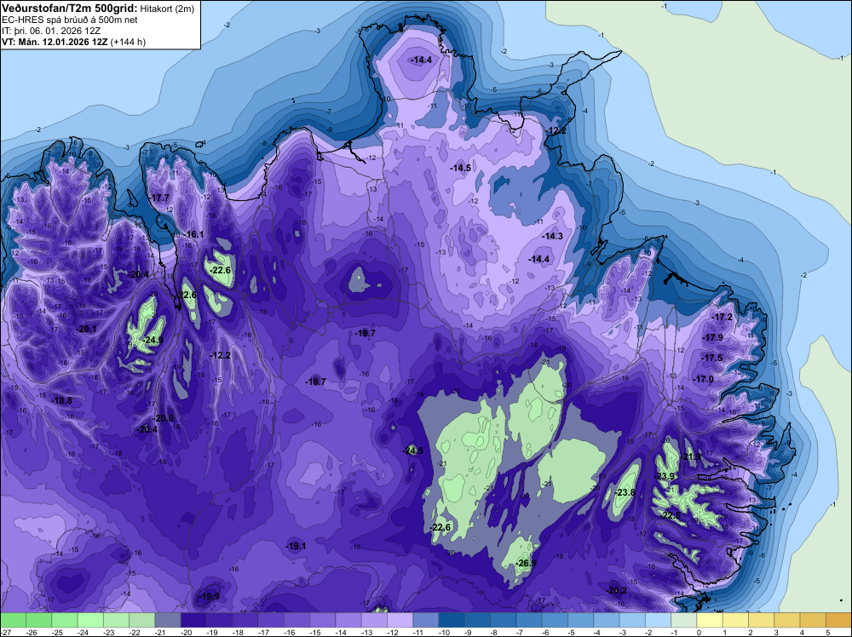Click the -16.1 temperature value on the map
This screenshot has width=852, height=637.
[193, 234]
